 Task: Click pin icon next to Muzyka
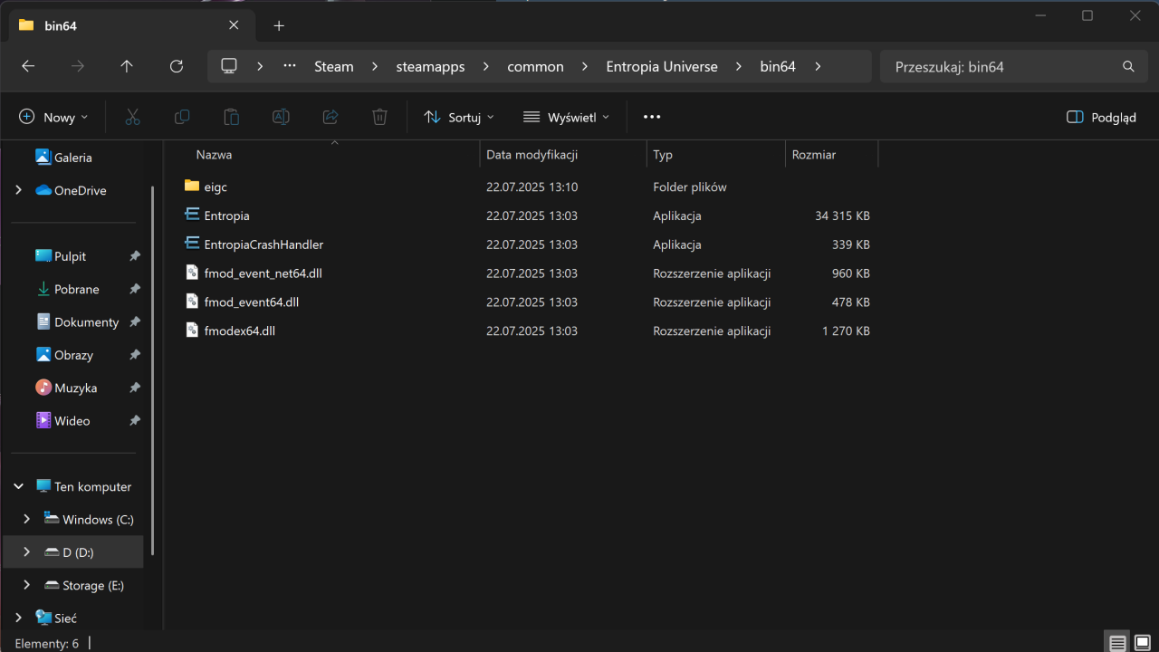[x=135, y=388]
